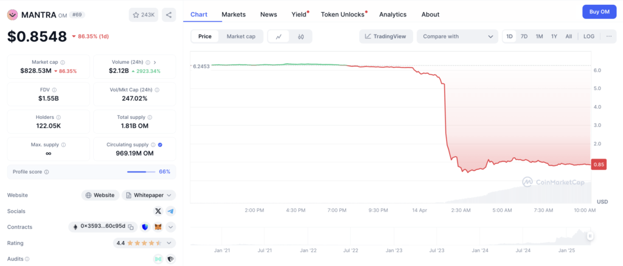The width and height of the screenshot is (623, 266).
Task: Click the second dark audit badge icon
Action: tap(170, 259)
